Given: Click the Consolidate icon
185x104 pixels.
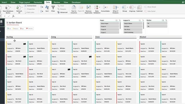Looking at the screenshot, I should (105, 8).
